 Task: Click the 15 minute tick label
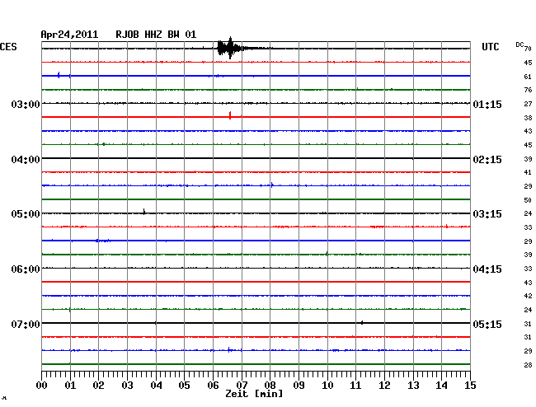tap(470, 386)
